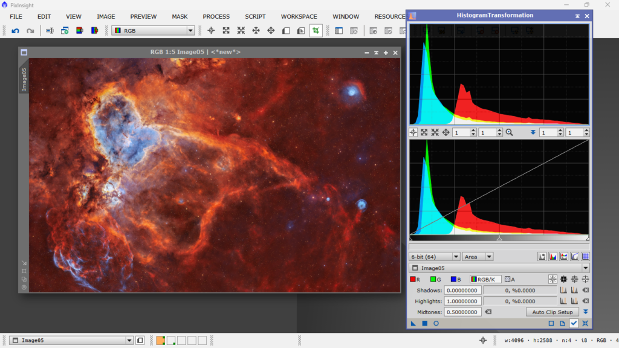Click the midtones slider triangle below histogram

(x=499, y=238)
